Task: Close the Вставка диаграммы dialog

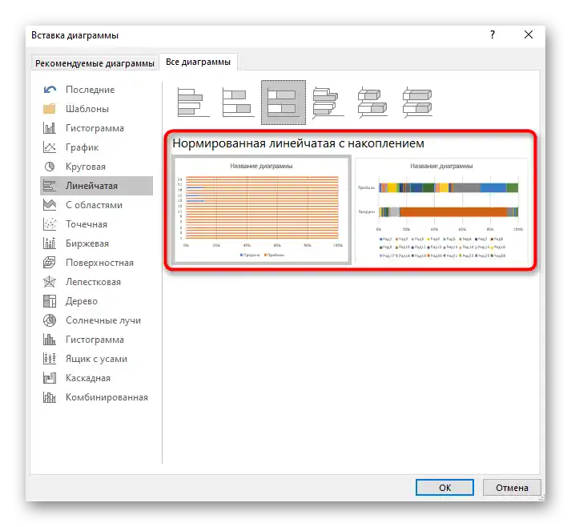Action: (x=529, y=34)
